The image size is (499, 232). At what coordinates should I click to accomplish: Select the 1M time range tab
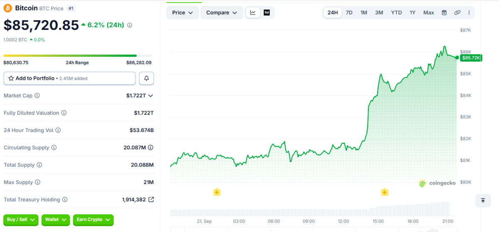tap(364, 12)
